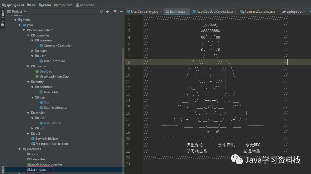This screenshot has width=311, height=174.
Task: Click resources breadcrumb in navigation bar
Action: click(x=63, y=5)
